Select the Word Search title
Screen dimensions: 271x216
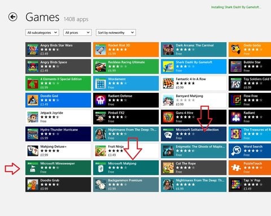pyautogui.click(x=253, y=146)
